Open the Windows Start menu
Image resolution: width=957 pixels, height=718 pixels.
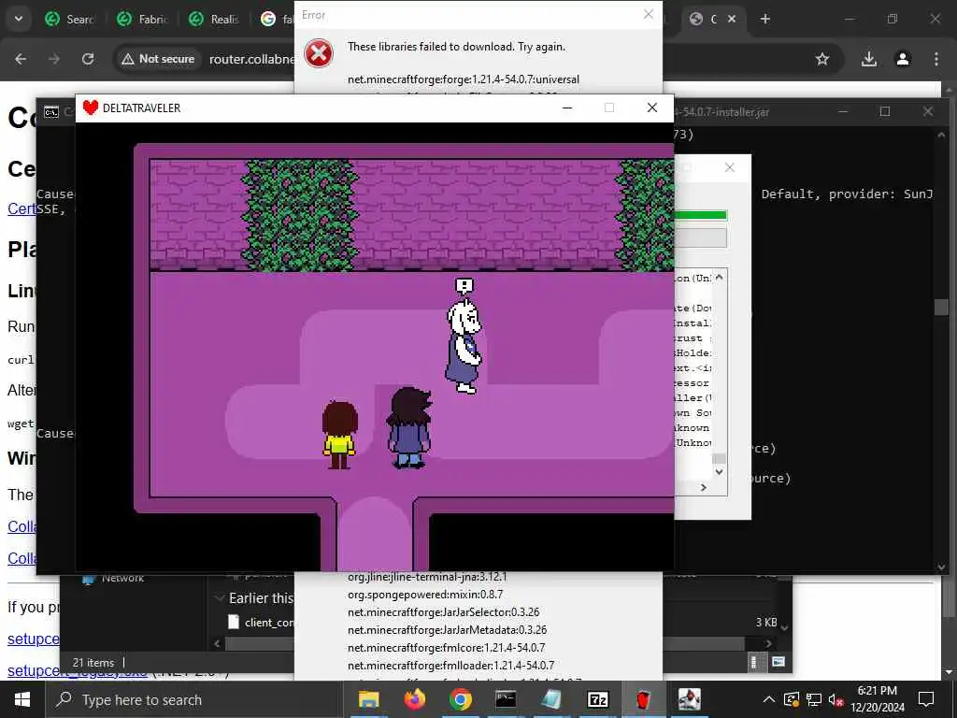pyautogui.click(x=22, y=699)
